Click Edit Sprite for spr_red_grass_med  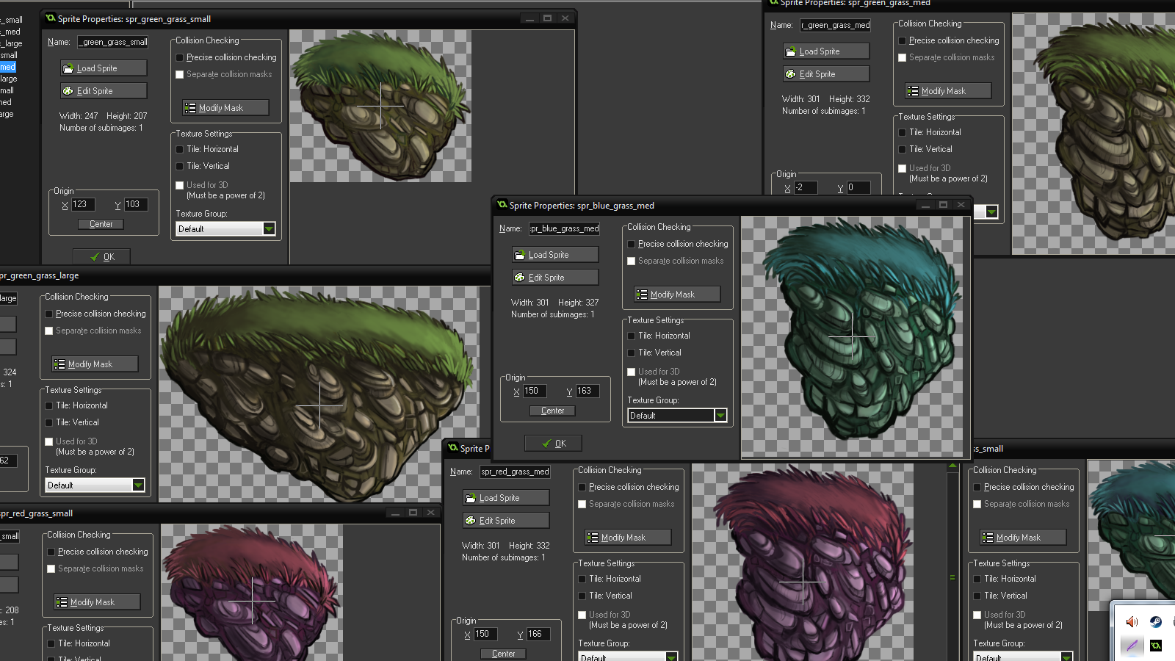tap(505, 520)
